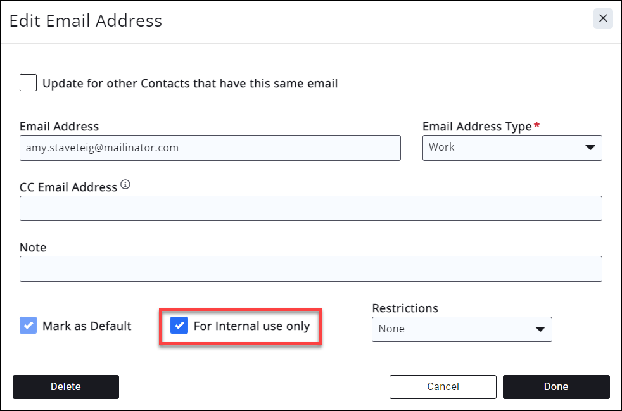The width and height of the screenshot is (622, 411).
Task: Uncheck the For Internal use only checkbox
Action: coord(180,326)
